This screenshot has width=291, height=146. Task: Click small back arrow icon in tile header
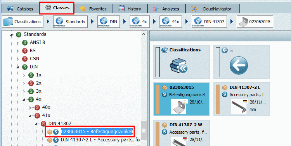click(225, 50)
